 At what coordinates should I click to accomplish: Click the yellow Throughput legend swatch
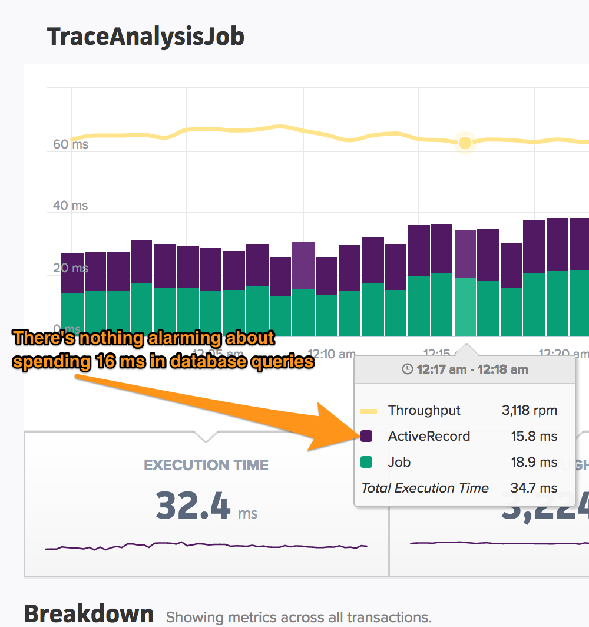click(x=369, y=411)
